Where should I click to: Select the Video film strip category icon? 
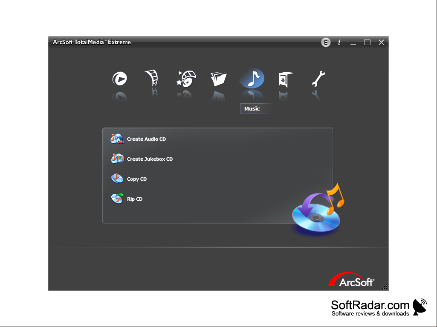[x=152, y=78]
